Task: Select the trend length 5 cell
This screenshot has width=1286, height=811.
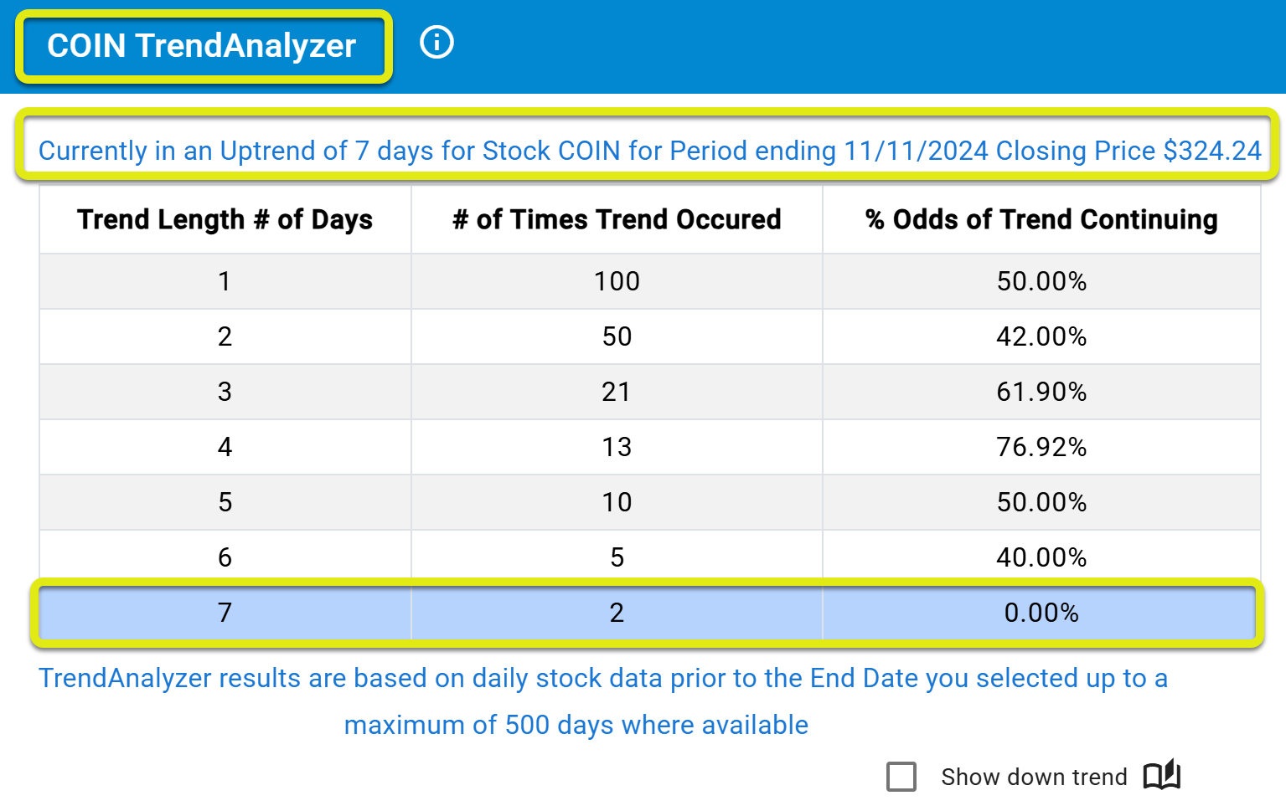Action: click(x=225, y=502)
